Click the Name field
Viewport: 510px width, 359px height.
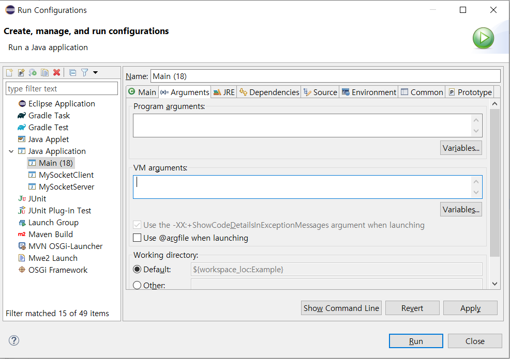click(325, 76)
